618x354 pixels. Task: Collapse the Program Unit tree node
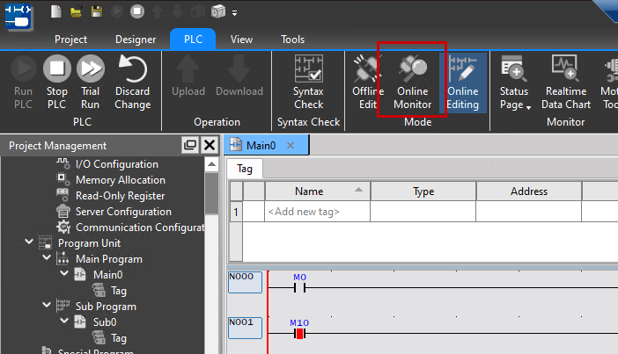tap(30, 243)
